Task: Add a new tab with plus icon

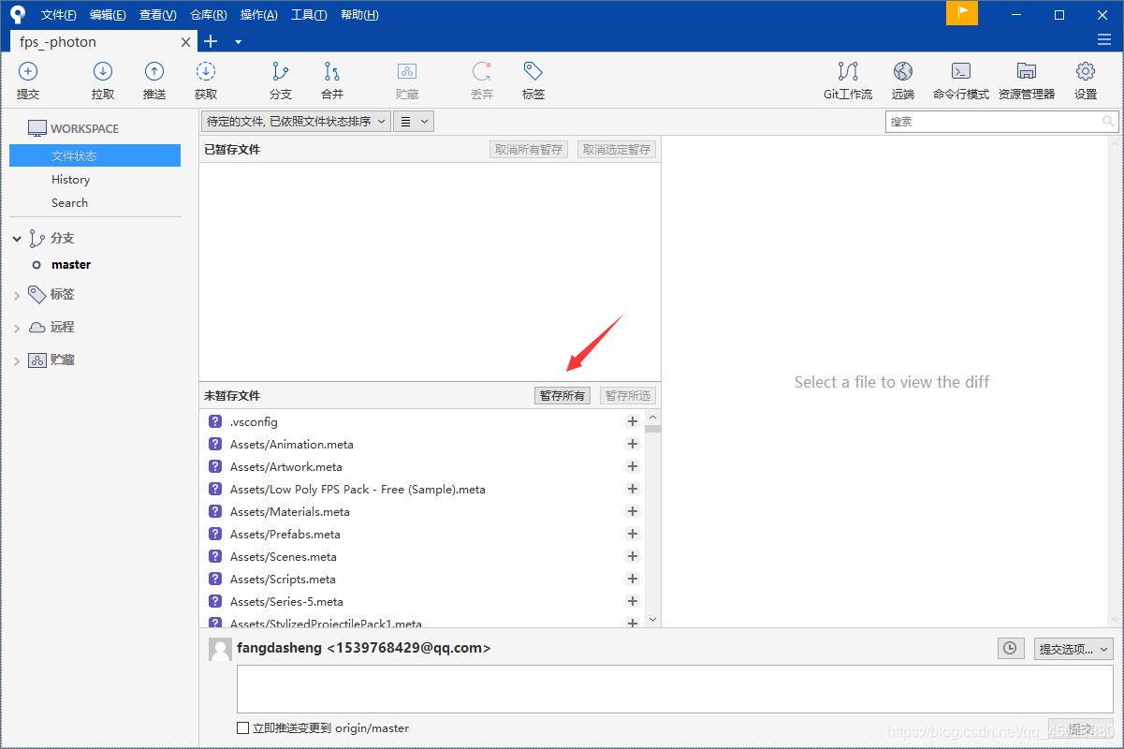Action: click(211, 41)
